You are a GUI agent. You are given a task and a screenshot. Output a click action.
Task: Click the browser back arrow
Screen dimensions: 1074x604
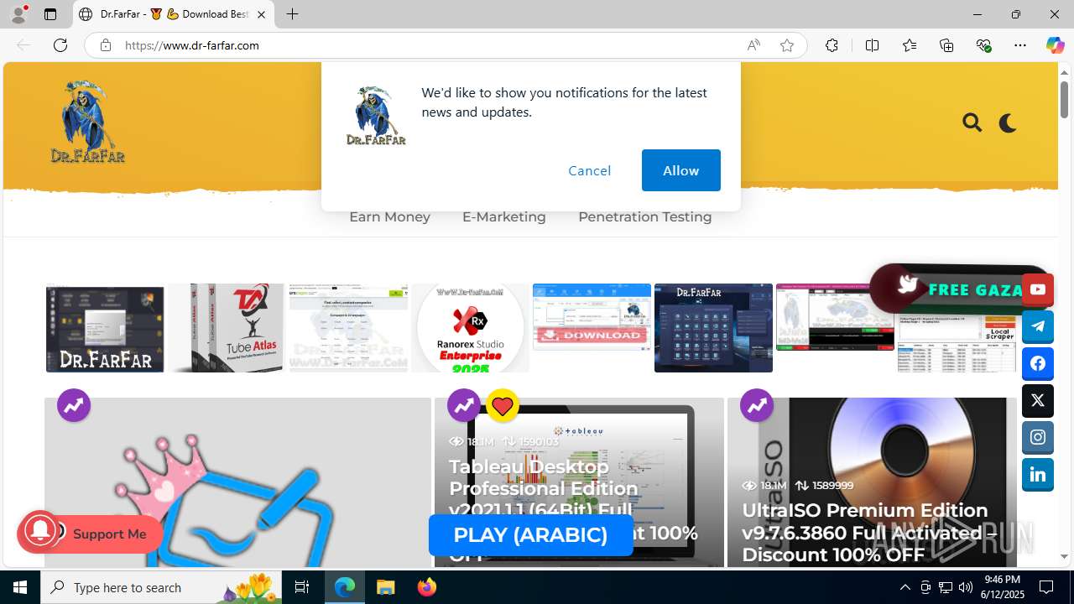click(23, 45)
